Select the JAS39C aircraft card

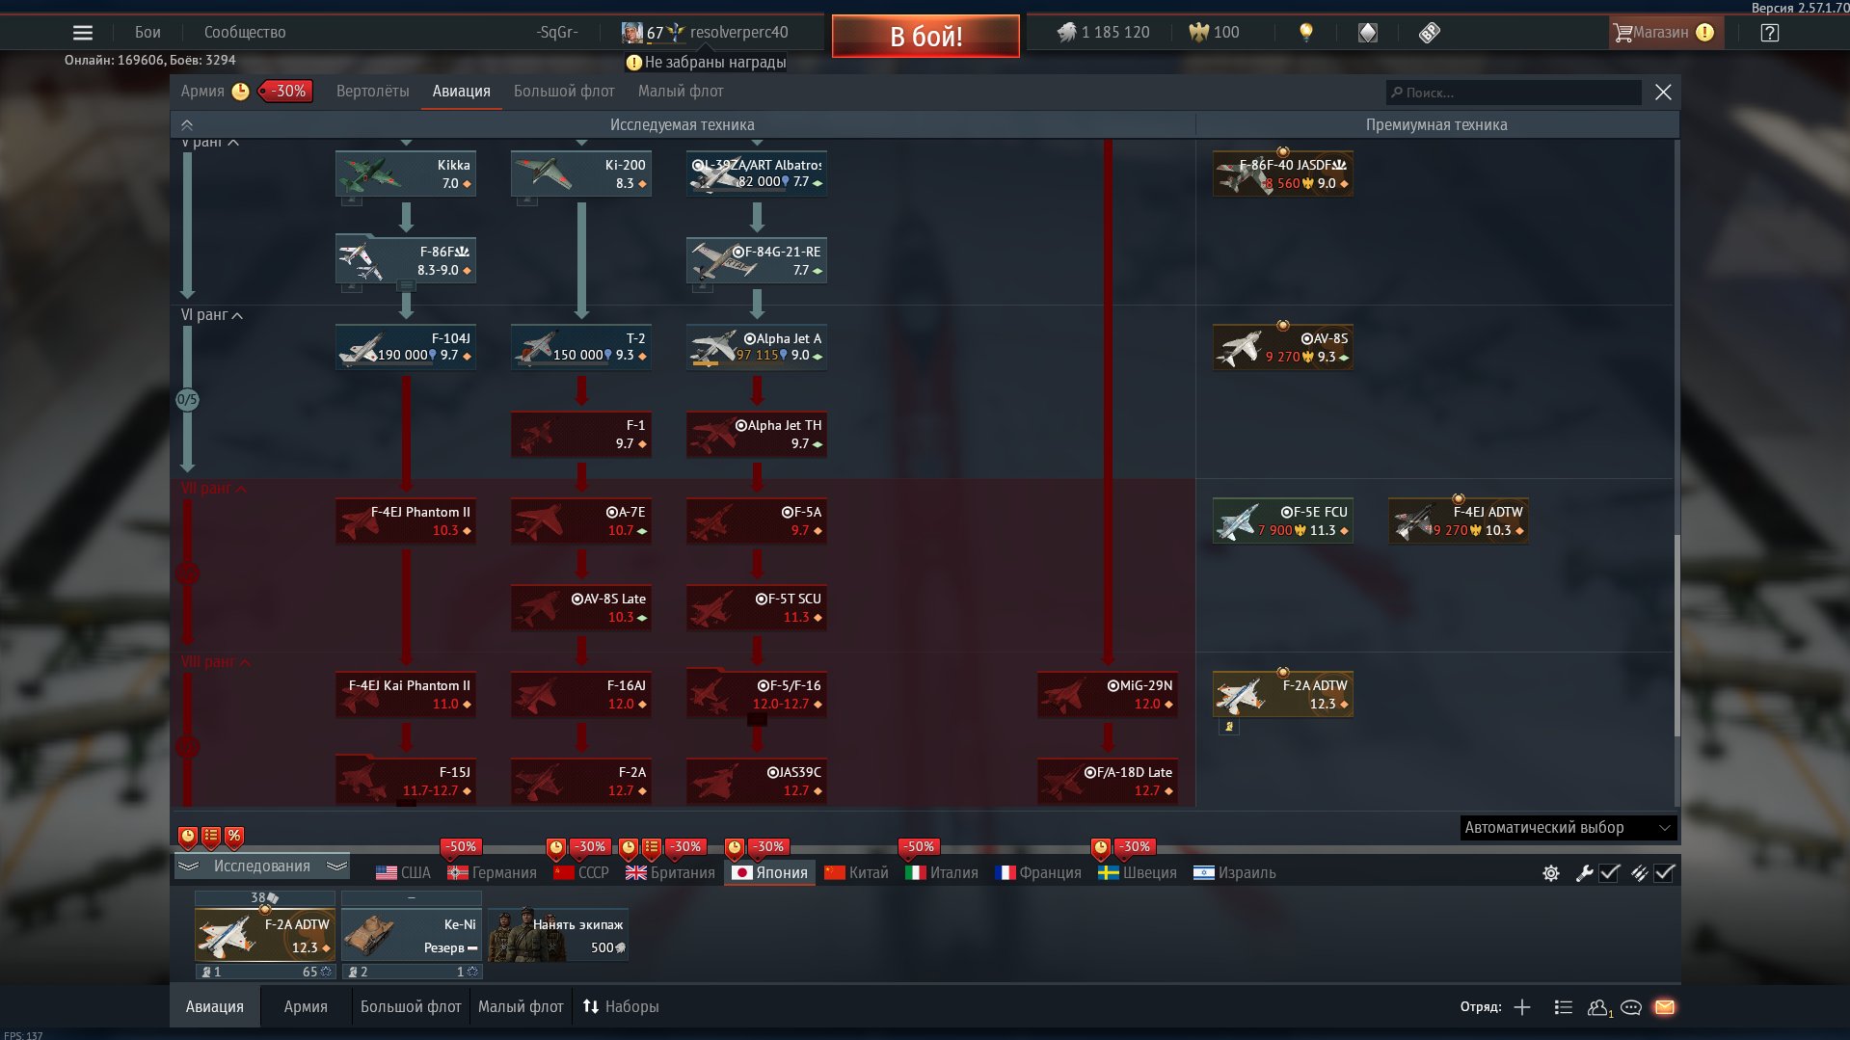[756, 782]
